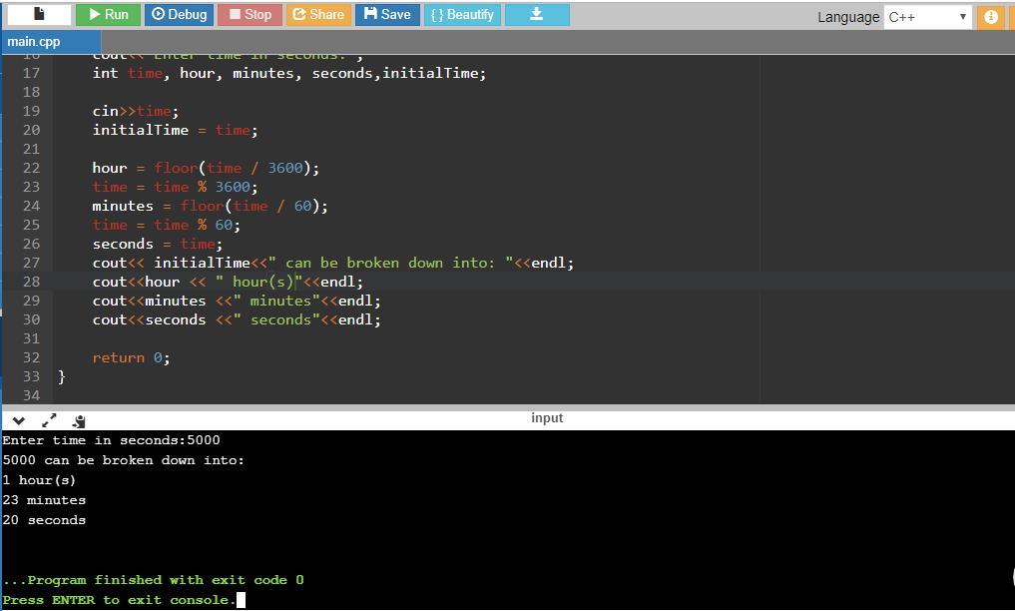This screenshot has width=1015, height=611.
Task: Run the program with the Run button
Action: pos(109,14)
